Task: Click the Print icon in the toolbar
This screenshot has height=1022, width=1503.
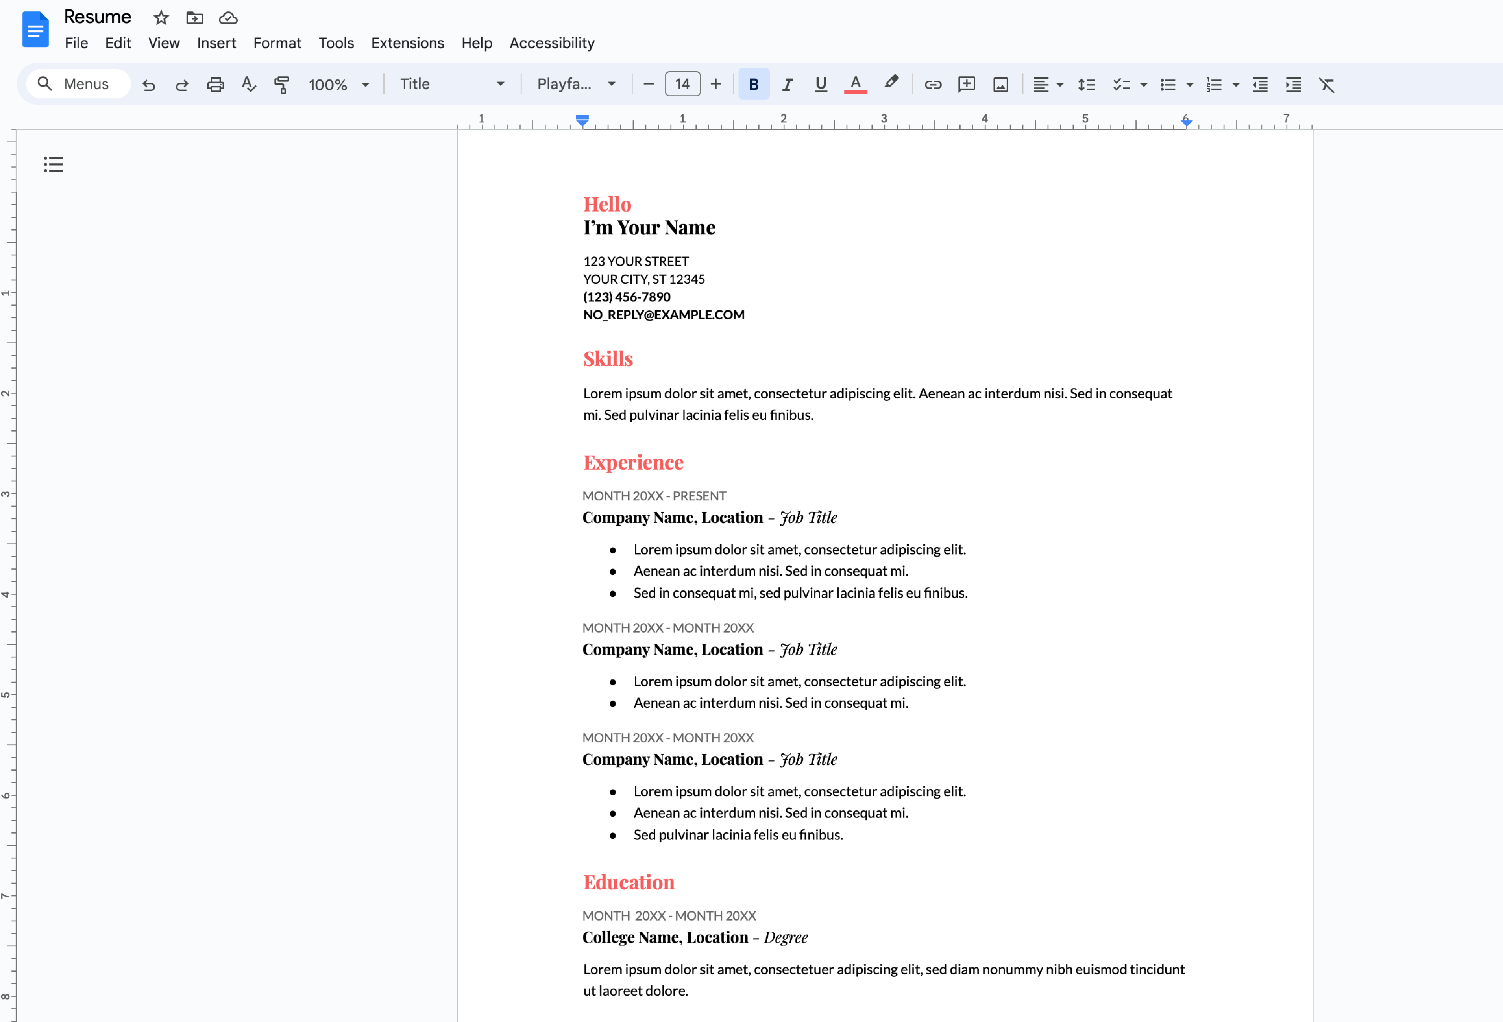Action: point(215,84)
